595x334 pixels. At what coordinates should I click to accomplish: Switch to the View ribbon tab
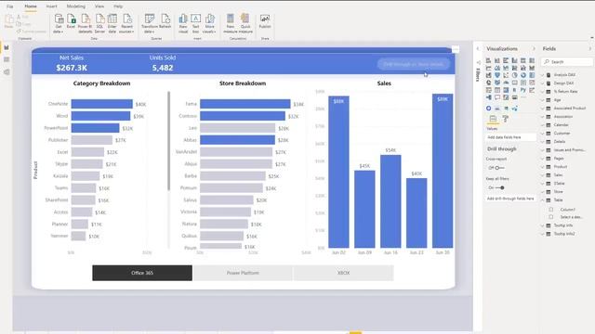[x=99, y=6]
